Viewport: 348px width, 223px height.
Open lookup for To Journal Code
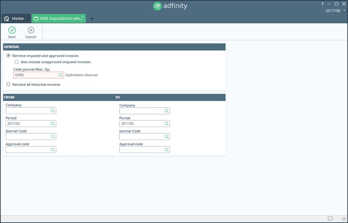pyautogui.click(x=166, y=137)
